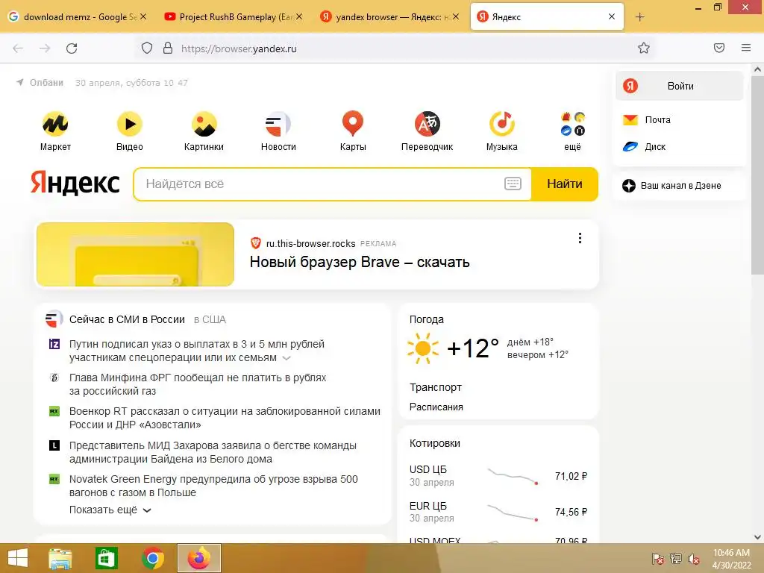This screenshot has width=764, height=573.
Task: Select Сейчас в СМИ в России
Action: (127, 319)
